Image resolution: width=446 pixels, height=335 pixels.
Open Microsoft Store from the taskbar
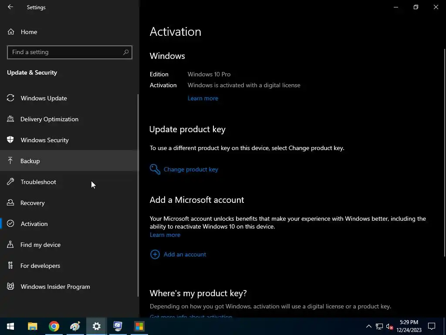click(139, 326)
